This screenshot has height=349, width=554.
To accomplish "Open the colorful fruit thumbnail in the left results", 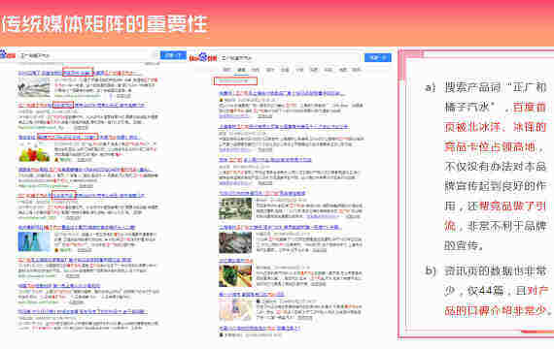I will pos(34,152).
